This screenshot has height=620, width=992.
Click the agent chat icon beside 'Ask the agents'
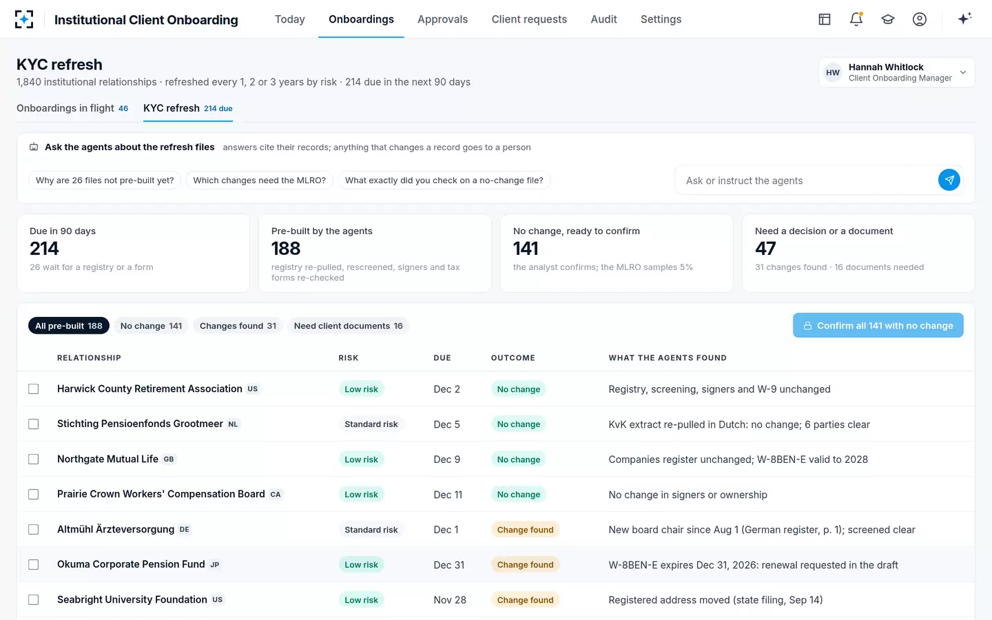point(34,147)
